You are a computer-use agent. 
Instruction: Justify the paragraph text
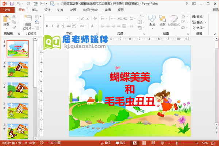pyautogui.click(x=119, y=26)
